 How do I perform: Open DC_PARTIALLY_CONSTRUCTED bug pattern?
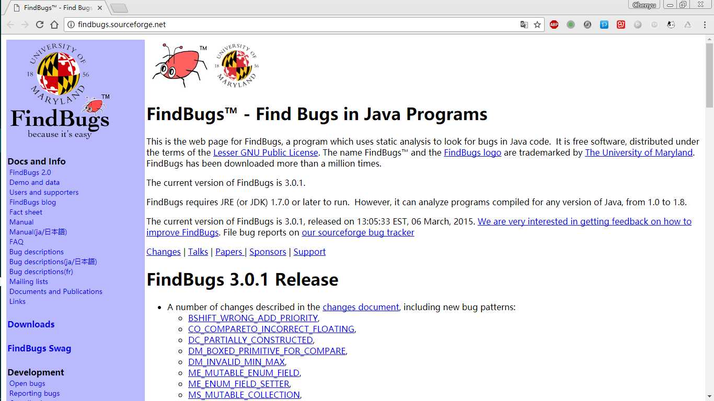click(250, 340)
